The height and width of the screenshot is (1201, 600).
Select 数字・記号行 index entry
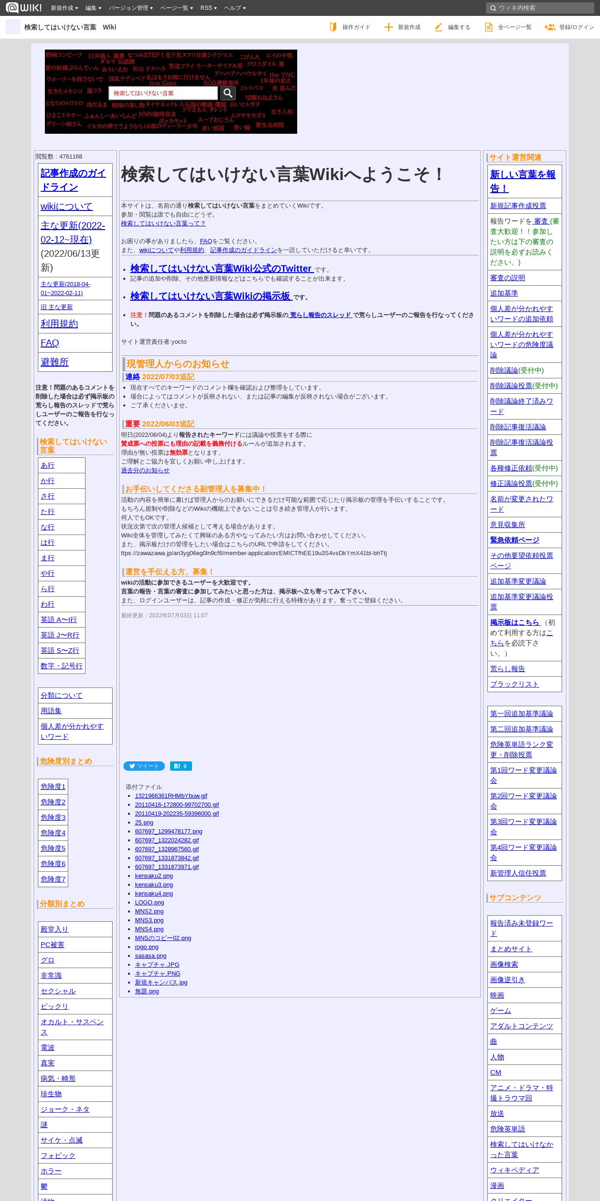point(61,666)
